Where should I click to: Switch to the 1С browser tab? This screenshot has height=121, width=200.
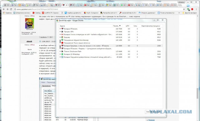[28, 5]
